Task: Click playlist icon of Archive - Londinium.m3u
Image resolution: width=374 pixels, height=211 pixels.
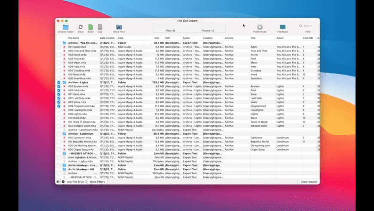Action: click(64, 130)
